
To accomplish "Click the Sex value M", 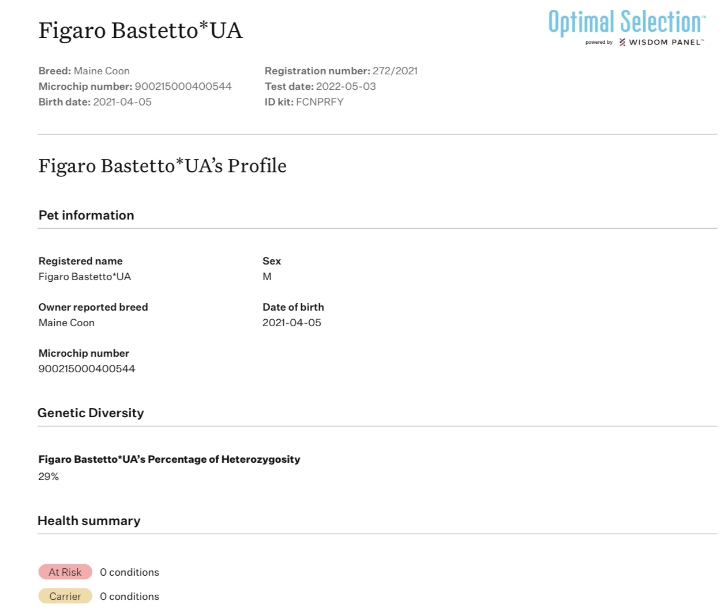I will pos(267,277).
